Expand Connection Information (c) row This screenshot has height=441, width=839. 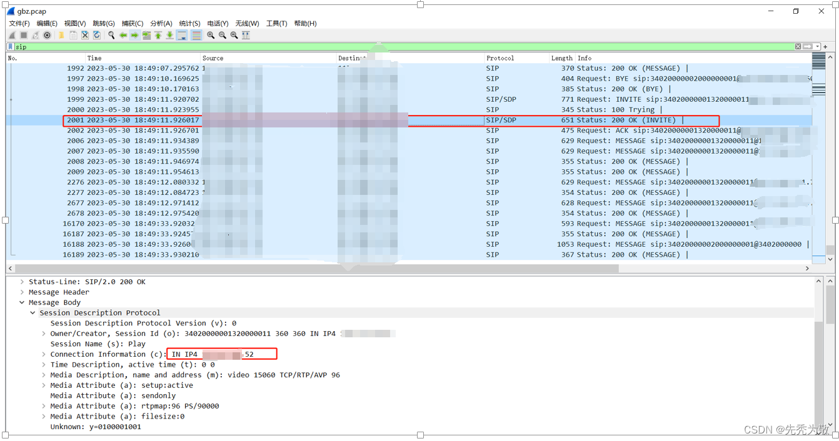coord(44,354)
